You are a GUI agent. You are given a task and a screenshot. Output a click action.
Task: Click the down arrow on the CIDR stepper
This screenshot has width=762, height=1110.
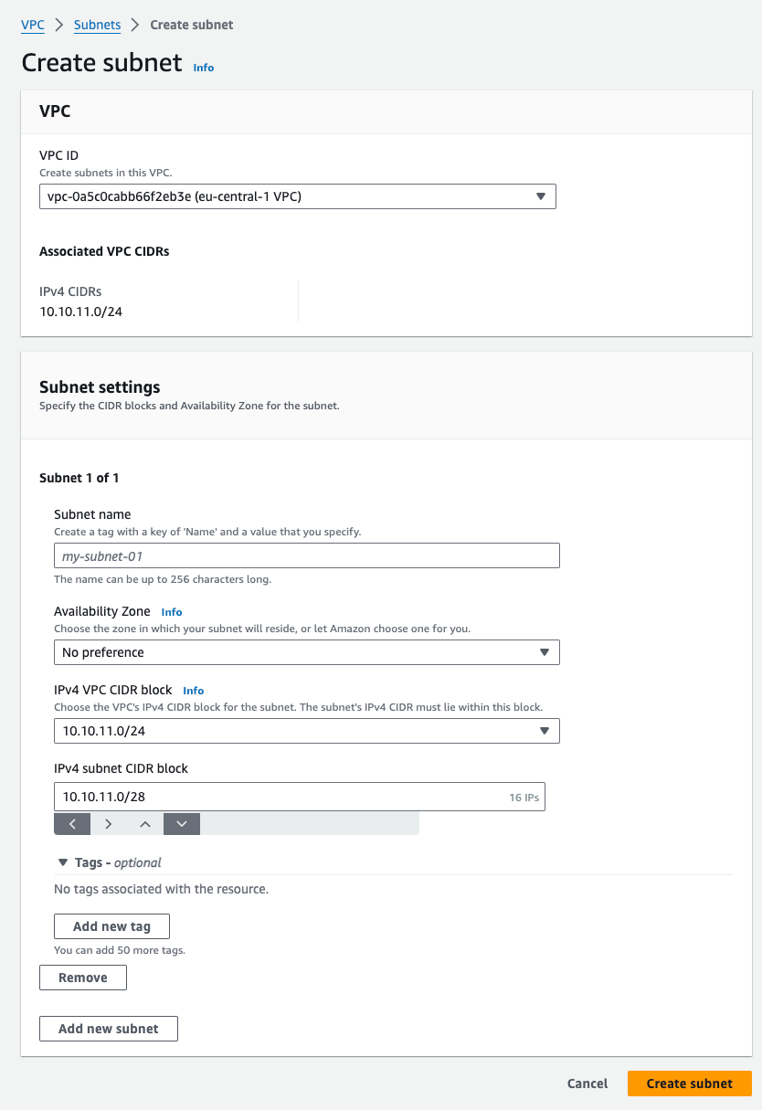pyautogui.click(x=181, y=823)
